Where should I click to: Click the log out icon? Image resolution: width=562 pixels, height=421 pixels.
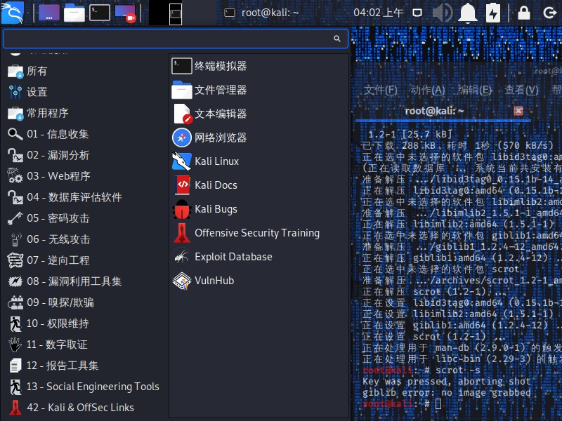(x=550, y=13)
